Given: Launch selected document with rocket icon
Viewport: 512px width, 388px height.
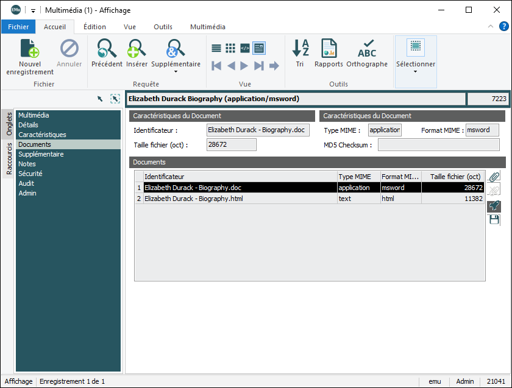Looking at the screenshot, I should tap(494, 206).
